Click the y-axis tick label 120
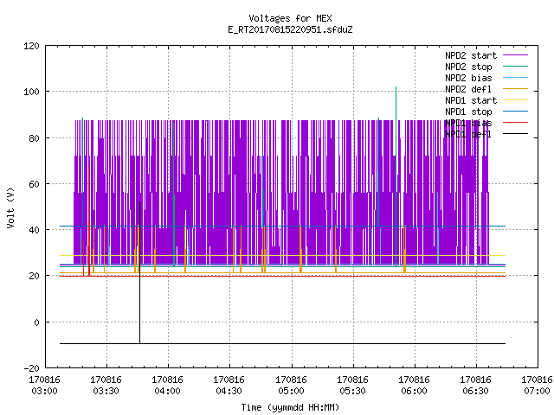 click(31, 46)
